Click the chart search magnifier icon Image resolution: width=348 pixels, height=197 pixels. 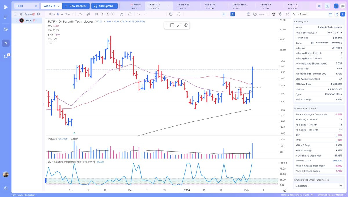point(273,14)
